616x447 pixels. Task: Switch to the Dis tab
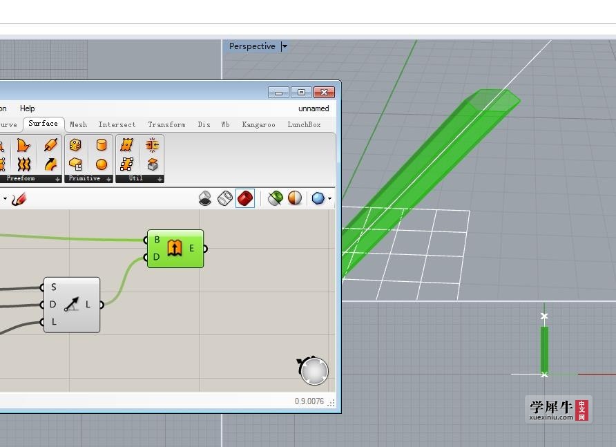point(204,124)
